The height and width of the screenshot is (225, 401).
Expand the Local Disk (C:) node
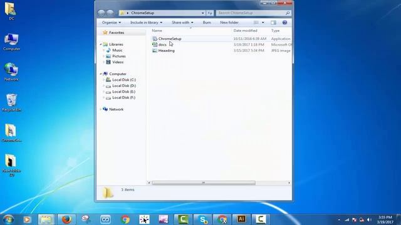click(104, 80)
